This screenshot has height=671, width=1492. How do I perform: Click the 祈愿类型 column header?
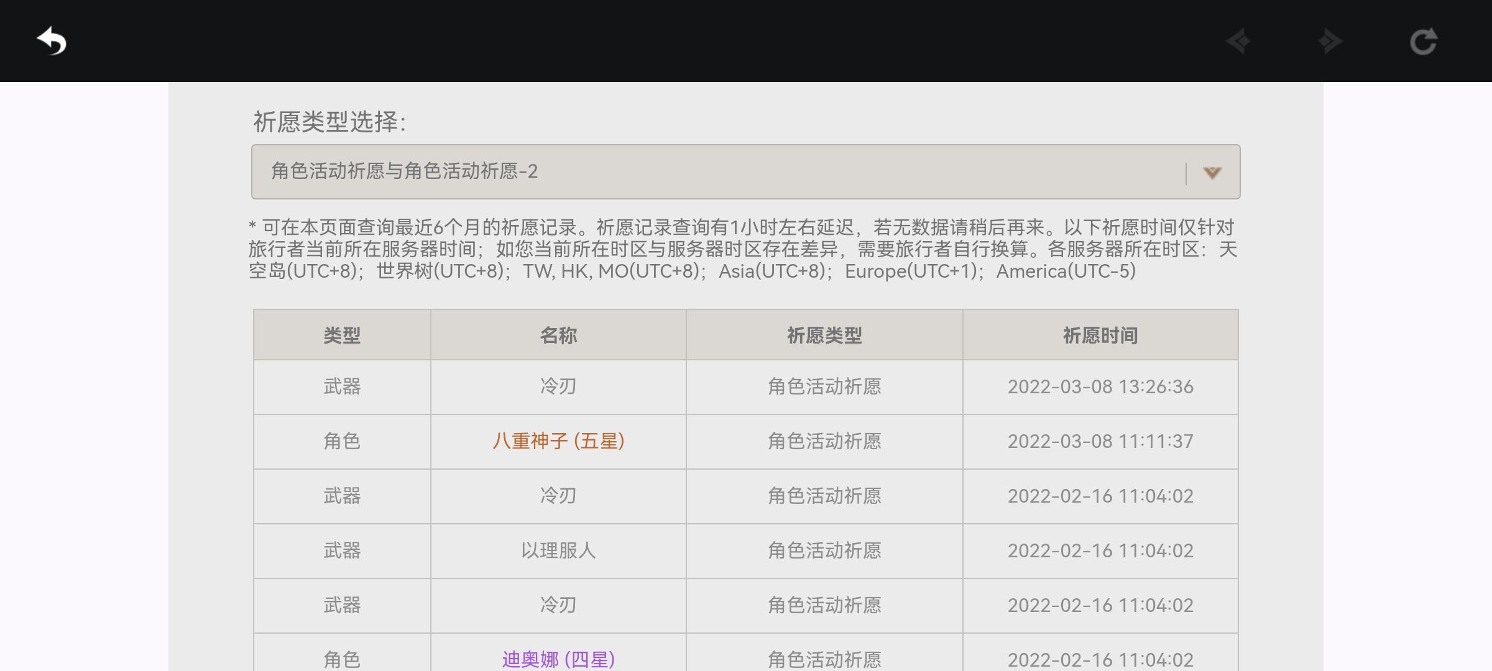click(824, 335)
